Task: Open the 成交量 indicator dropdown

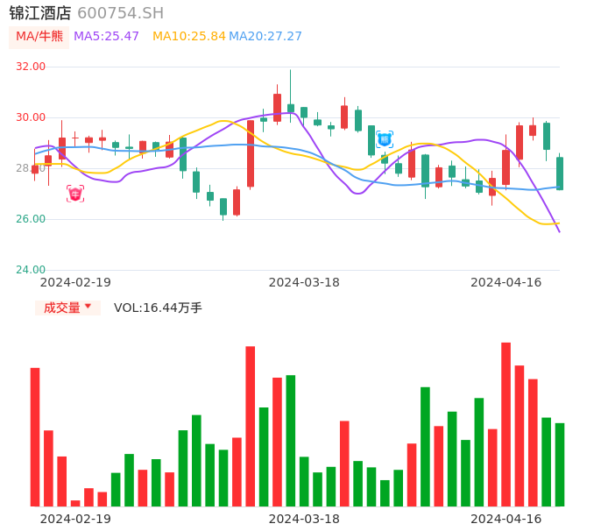Action: (x=62, y=308)
